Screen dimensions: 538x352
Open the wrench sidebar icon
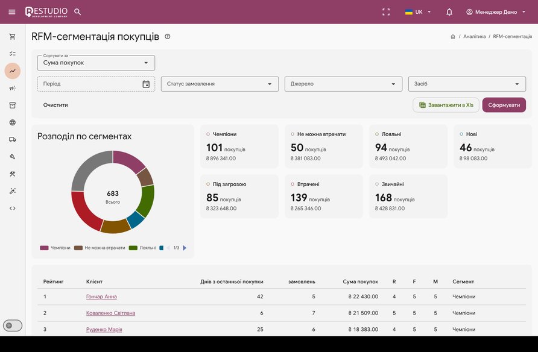point(13,157)
